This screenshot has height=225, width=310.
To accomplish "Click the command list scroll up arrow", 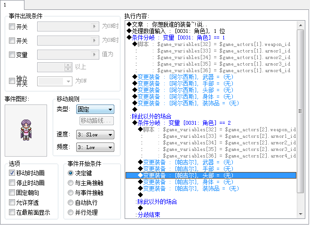I will point(301,25).
